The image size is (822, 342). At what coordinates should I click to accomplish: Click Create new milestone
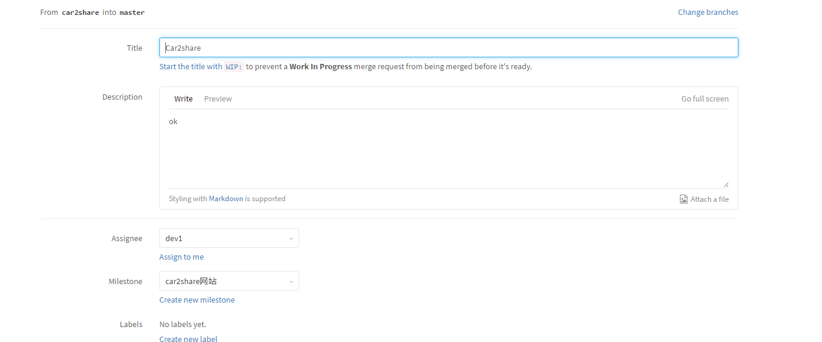click(197, 300)
